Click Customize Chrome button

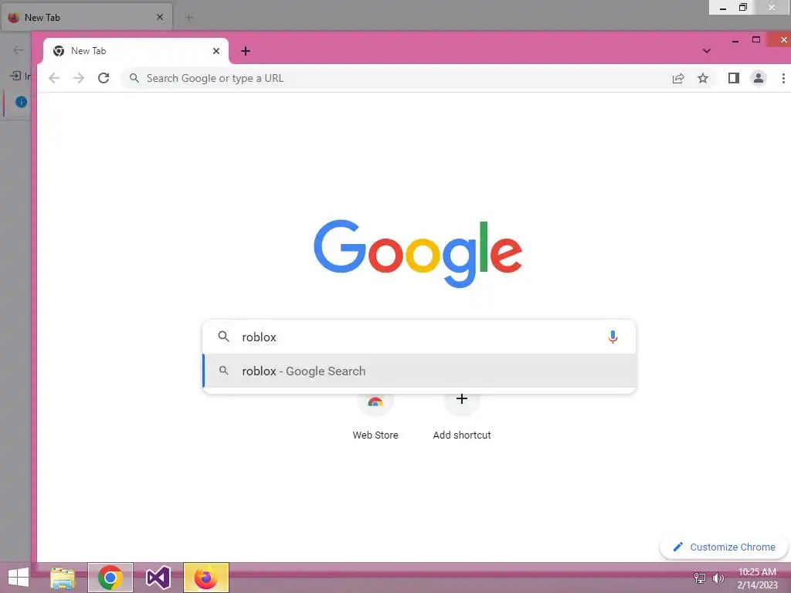click(x=724, y=547)
